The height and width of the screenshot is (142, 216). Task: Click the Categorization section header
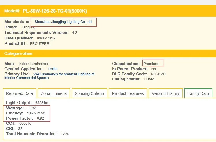(18, 54)
